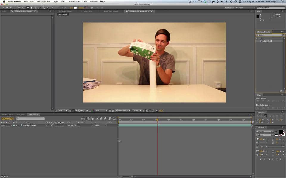Select the Brush tool
The width and height of the screenshot is (286, 178).
click(x=40, y=8)
